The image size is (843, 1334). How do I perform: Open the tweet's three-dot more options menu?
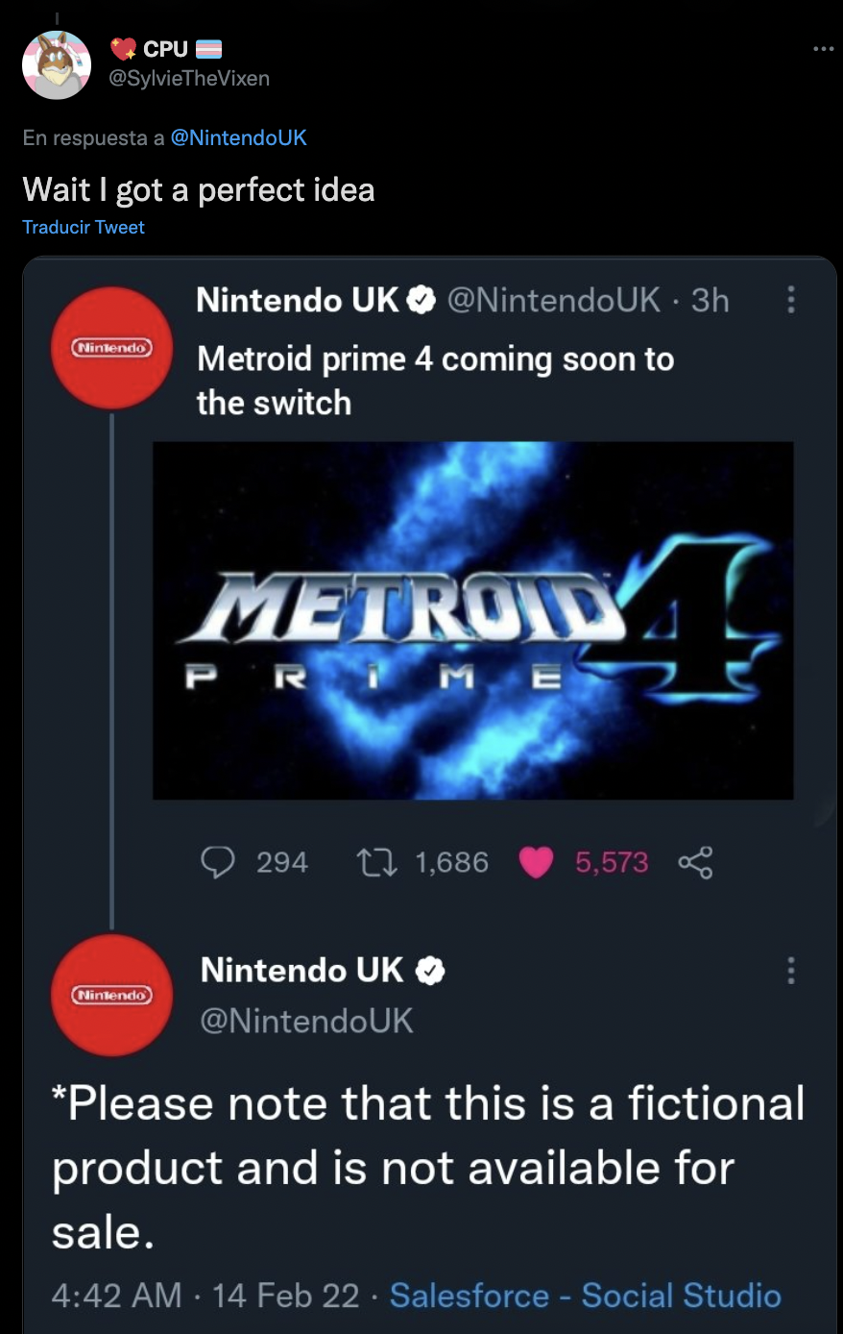tap(823, 49)
